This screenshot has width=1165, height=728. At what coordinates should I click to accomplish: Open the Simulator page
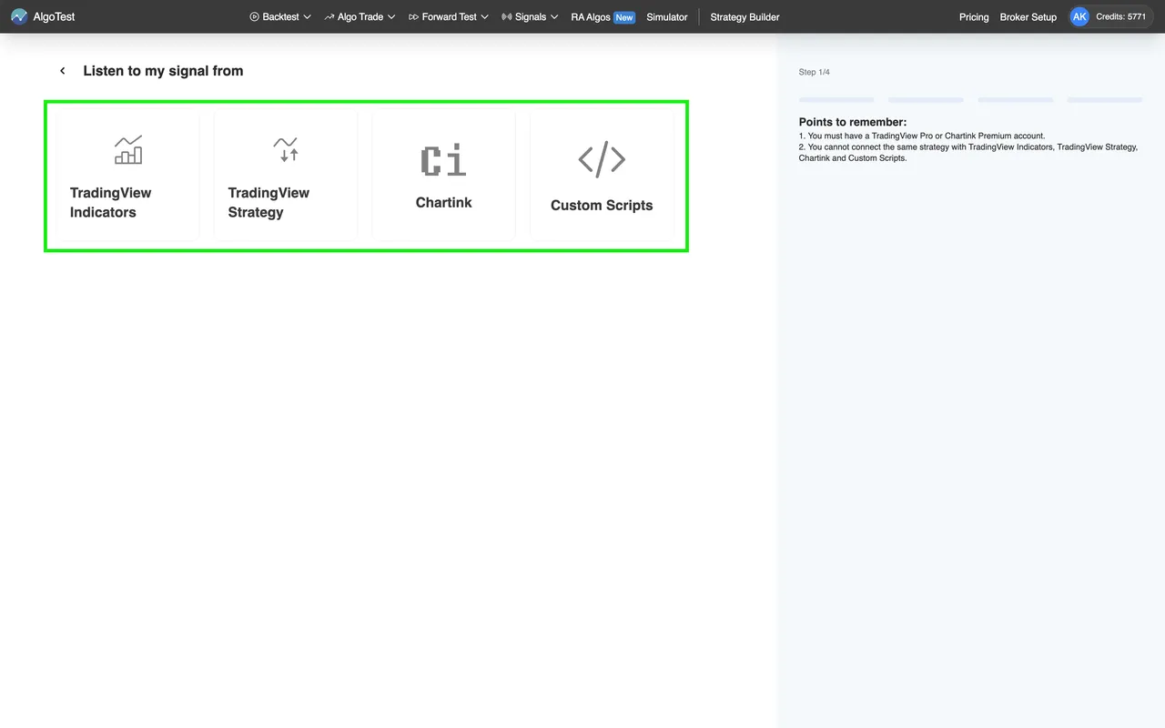click(667, 16)
